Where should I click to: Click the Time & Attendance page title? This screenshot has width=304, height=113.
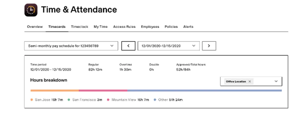(79, 10)
